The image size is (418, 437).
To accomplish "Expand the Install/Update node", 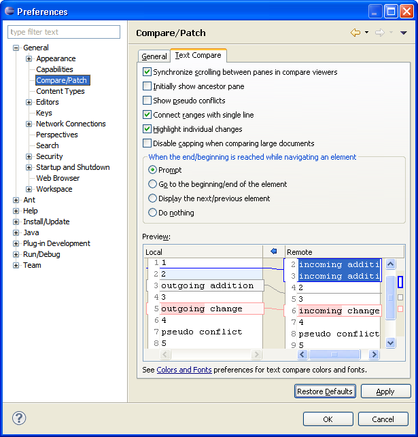I will point(16,222).
